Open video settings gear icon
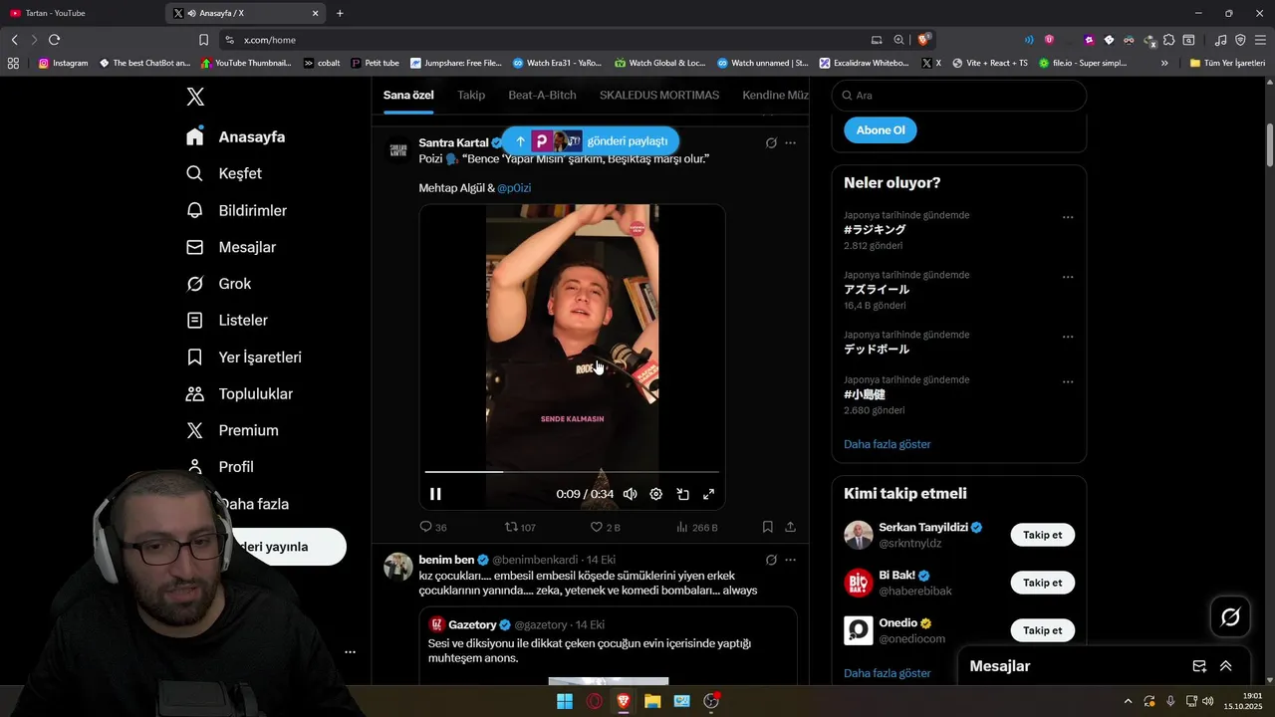Screen dimensions: 1275x717 (x=655, y=494)
